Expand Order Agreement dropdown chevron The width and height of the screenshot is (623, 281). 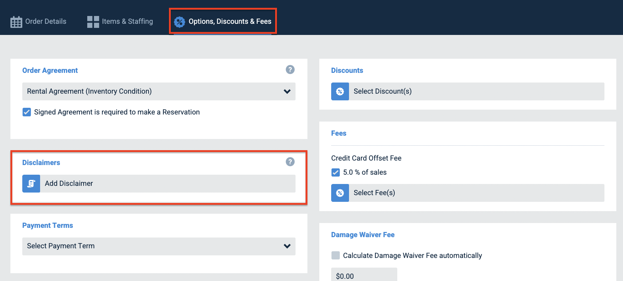pos(287,91)
